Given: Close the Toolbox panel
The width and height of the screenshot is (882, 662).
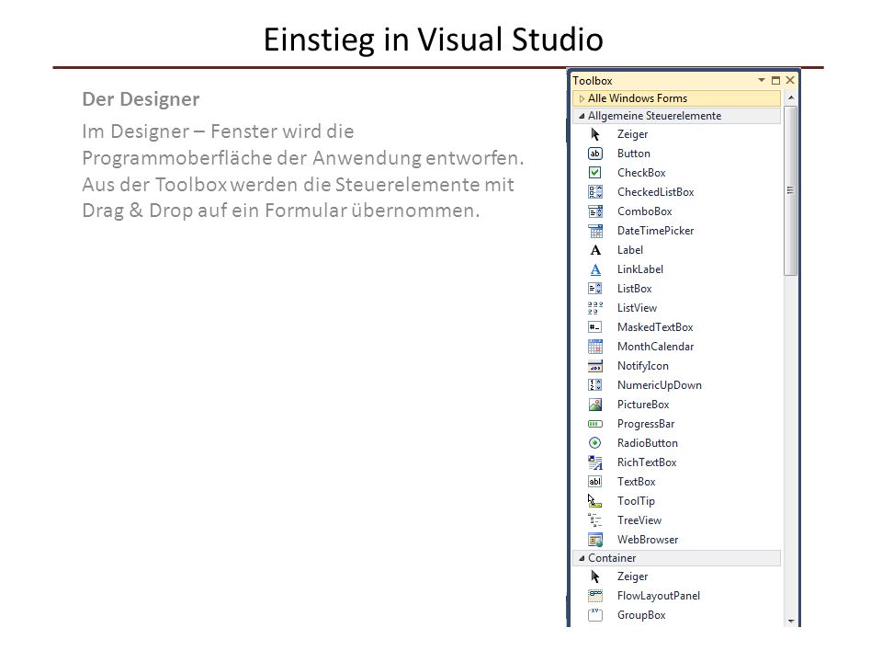Looking at the screenshot, I should tap(790, 81).
